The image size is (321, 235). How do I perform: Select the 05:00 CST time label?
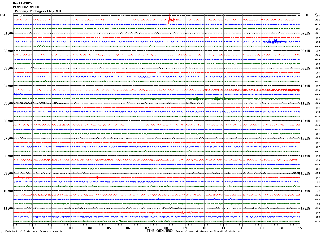(8, 103)
